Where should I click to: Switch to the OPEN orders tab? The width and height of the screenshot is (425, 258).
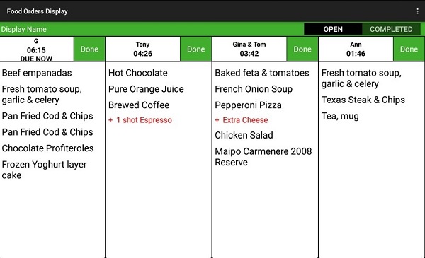click(x=333, y=29)
